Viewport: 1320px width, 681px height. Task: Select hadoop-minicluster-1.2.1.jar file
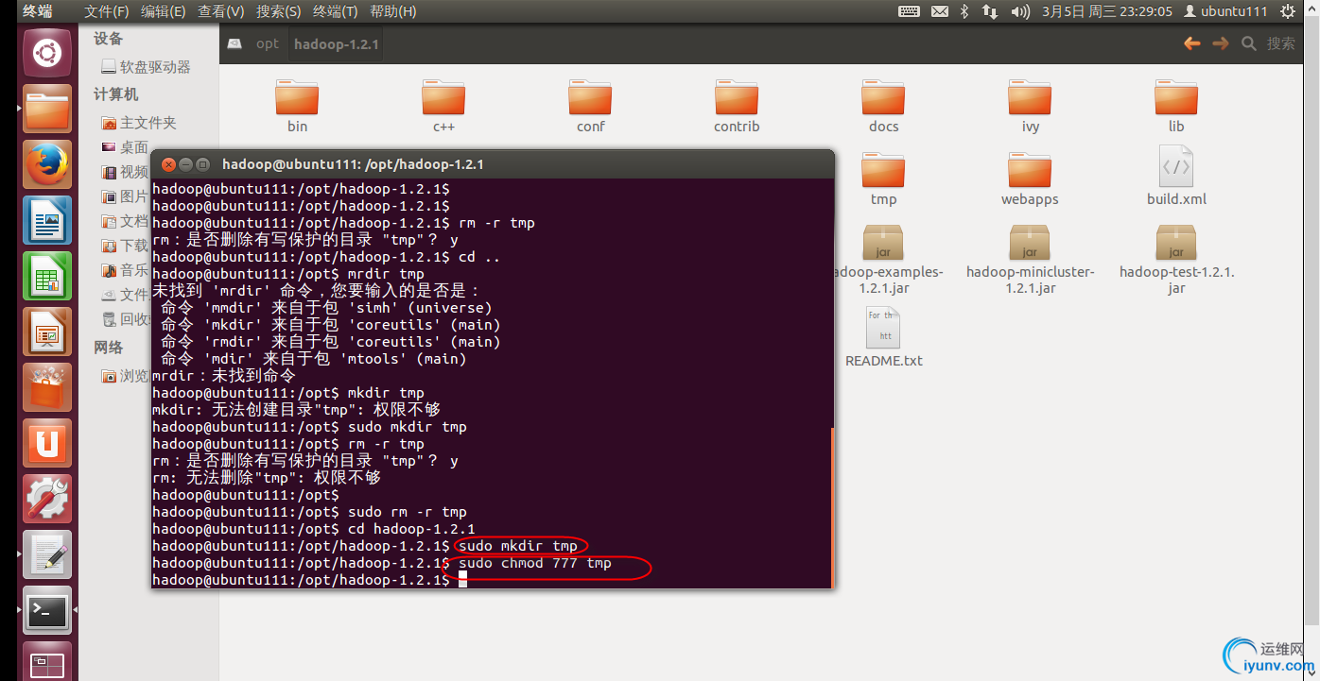pos(1030,260)
